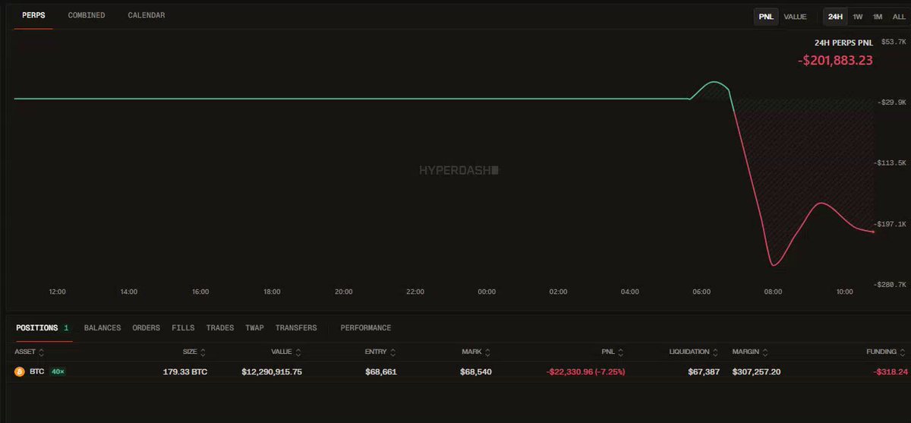The image size is (911, 423).
Task: Open the CALENDAR tab
Action: 146,15
